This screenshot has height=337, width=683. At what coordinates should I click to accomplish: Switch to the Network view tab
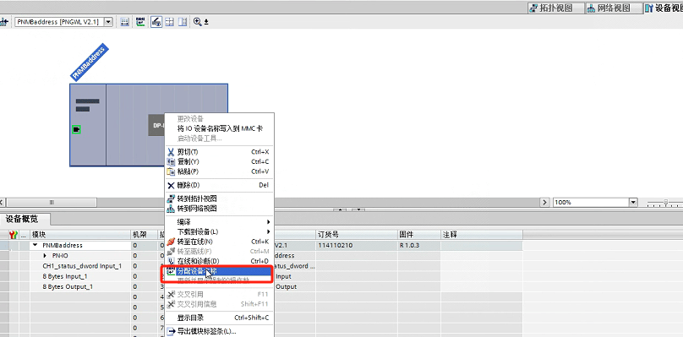(x=608, y=8)
